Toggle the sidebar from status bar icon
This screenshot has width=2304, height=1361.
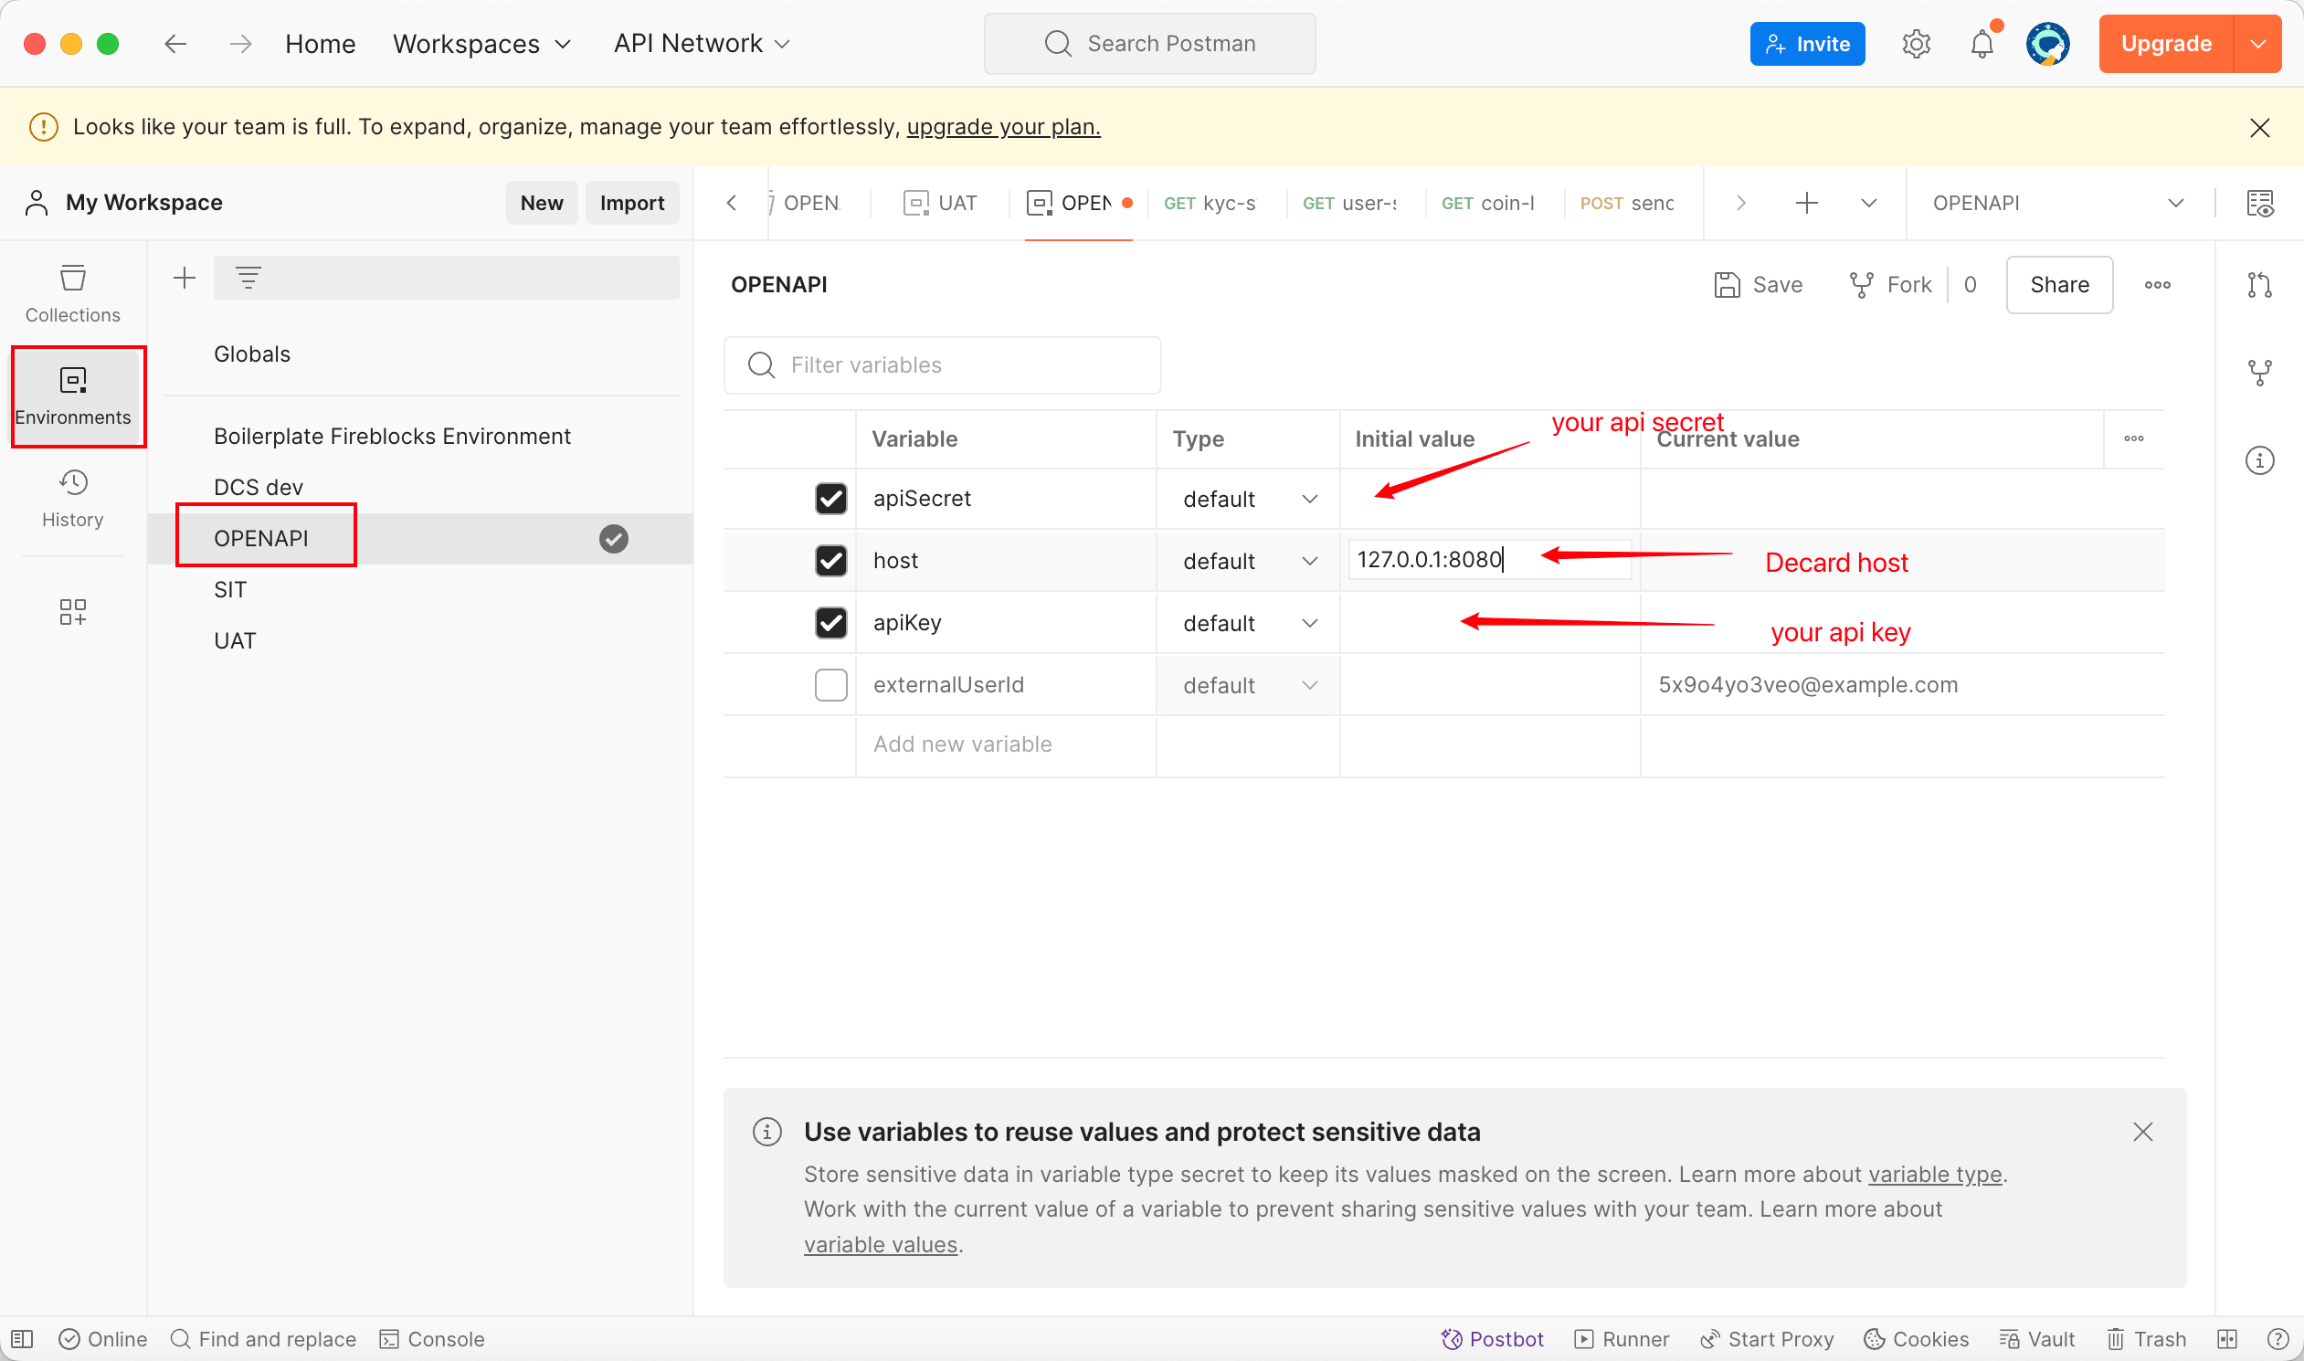pos(22,1339)
